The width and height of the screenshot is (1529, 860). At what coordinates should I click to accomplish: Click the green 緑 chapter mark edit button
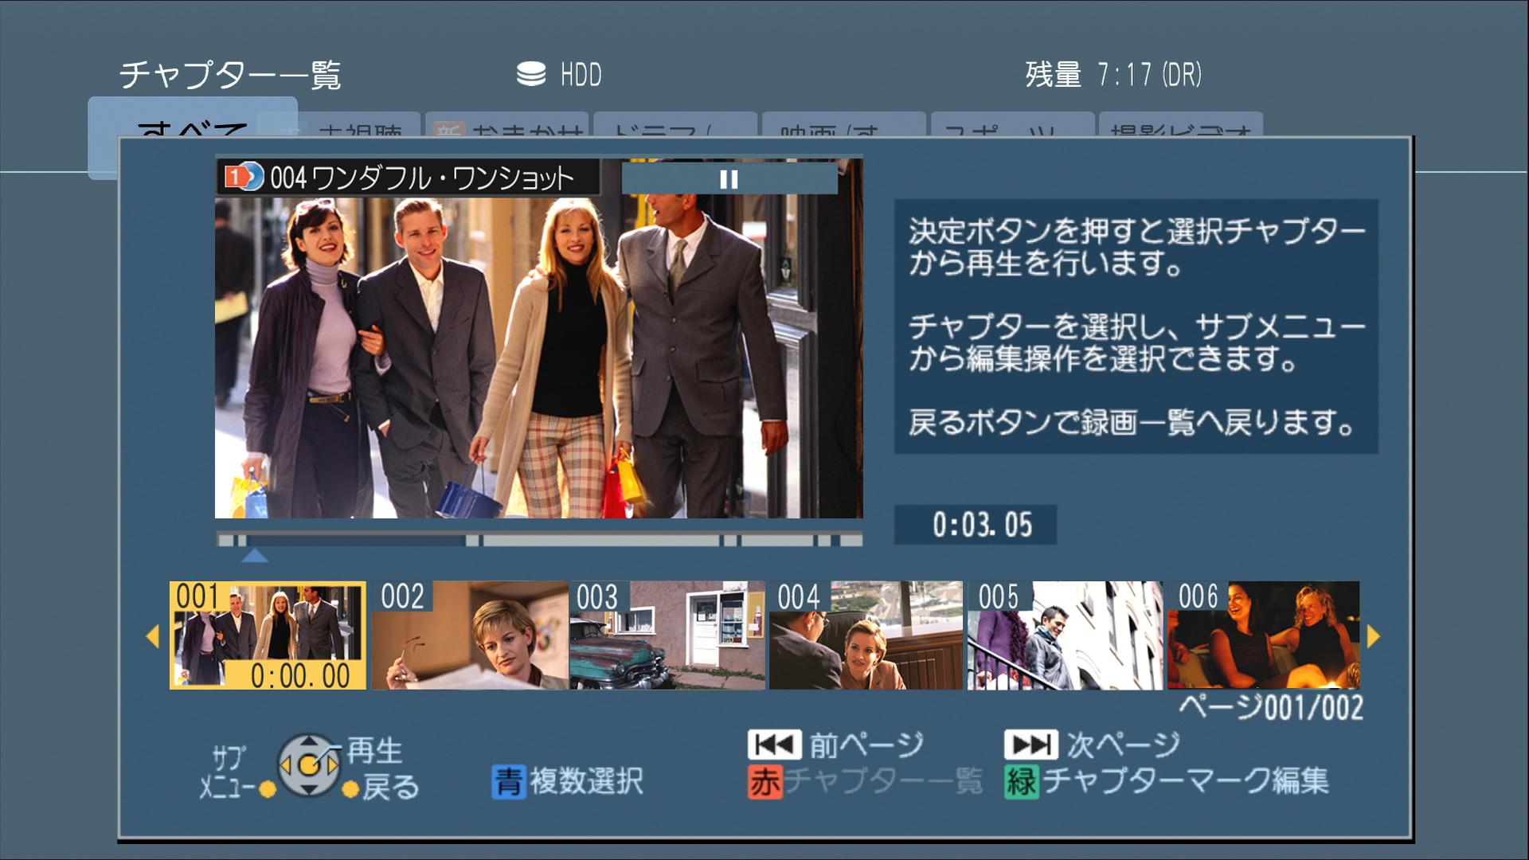tap(1021, 781)
